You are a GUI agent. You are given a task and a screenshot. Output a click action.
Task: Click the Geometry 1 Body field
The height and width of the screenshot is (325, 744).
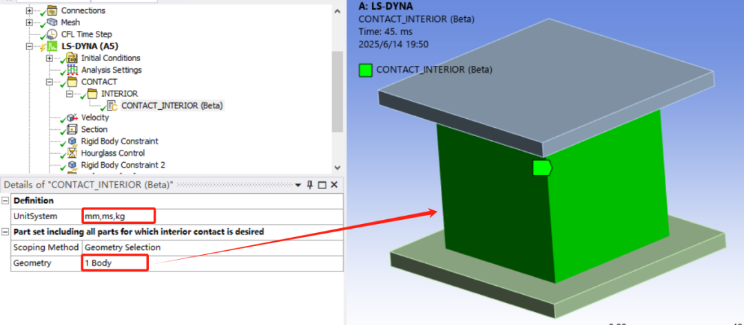tap(212, 263)
